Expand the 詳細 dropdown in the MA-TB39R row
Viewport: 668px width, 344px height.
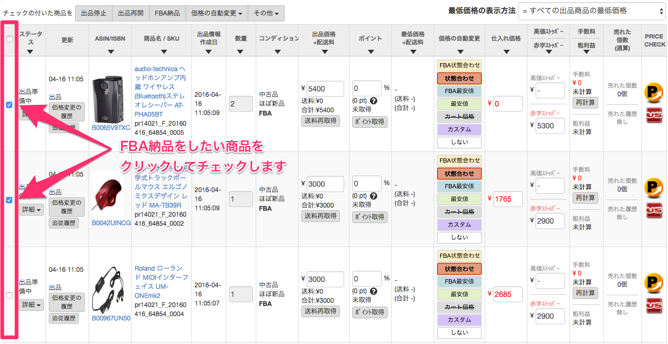[32, 210]
